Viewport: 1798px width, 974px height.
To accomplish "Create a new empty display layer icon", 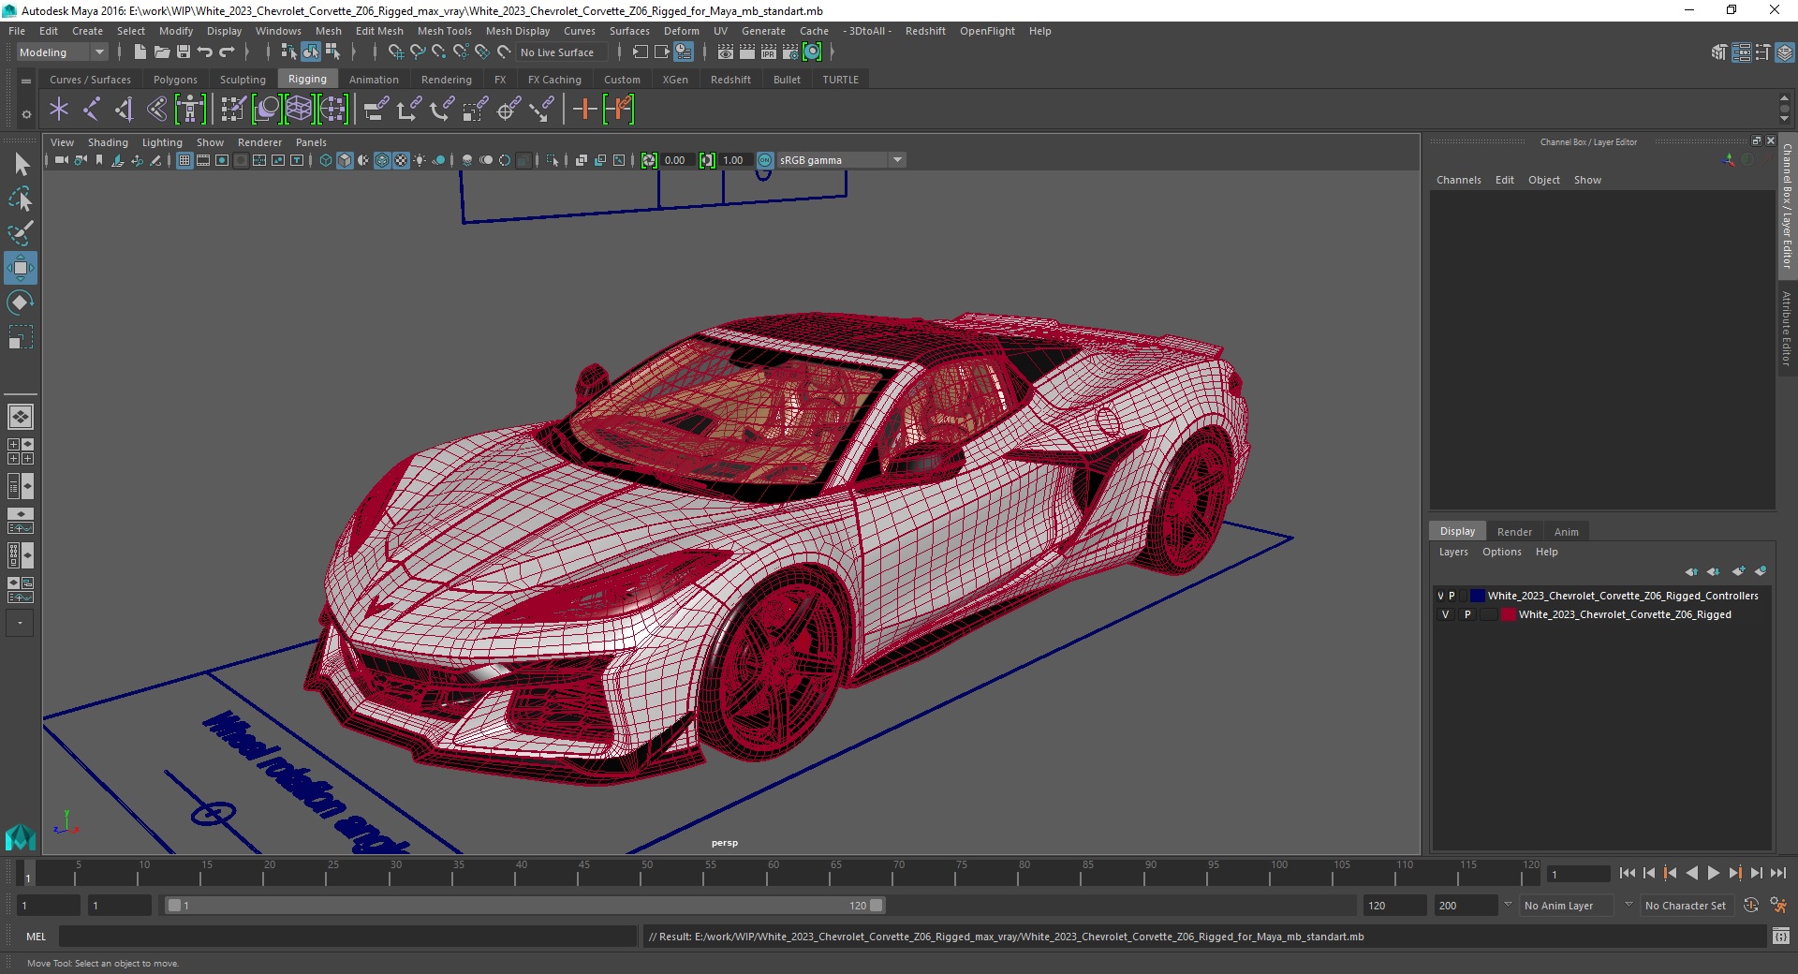I will click(x=1739, y=571).
